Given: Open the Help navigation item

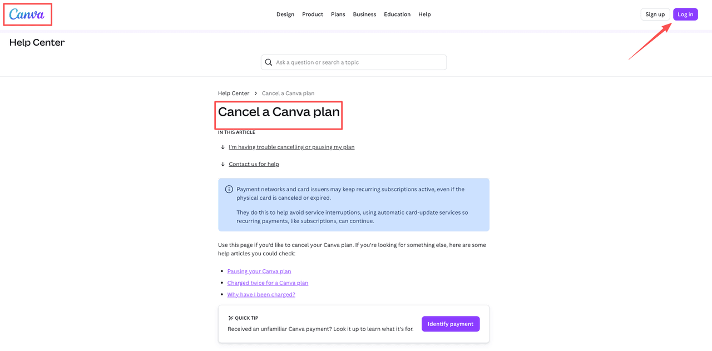Looking at the screenshot, I should tap(424, 14).
